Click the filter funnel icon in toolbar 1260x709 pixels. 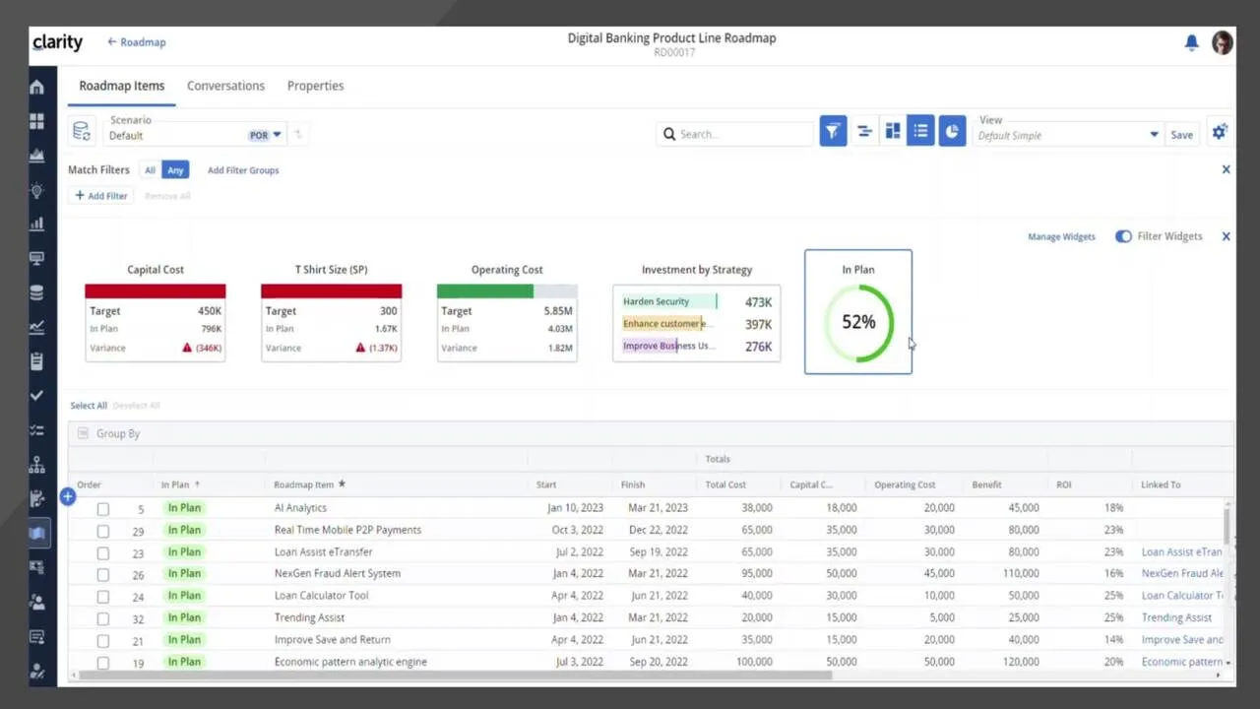point(833,132)
